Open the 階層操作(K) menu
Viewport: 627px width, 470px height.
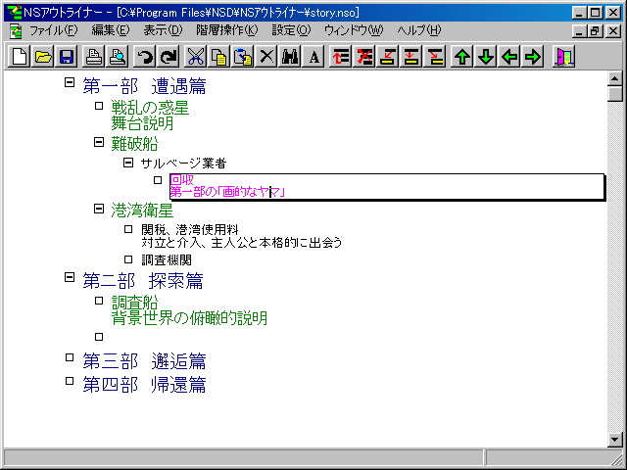(x=226, y=30)
